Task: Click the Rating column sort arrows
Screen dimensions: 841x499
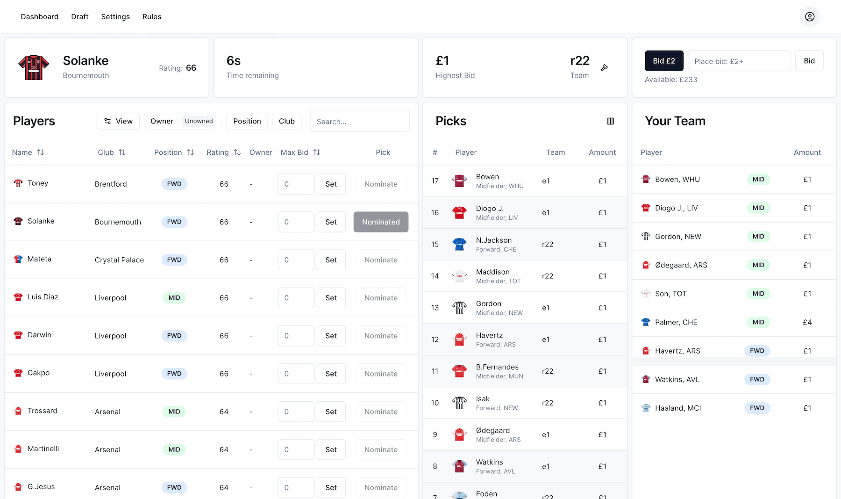Action: 237,152
